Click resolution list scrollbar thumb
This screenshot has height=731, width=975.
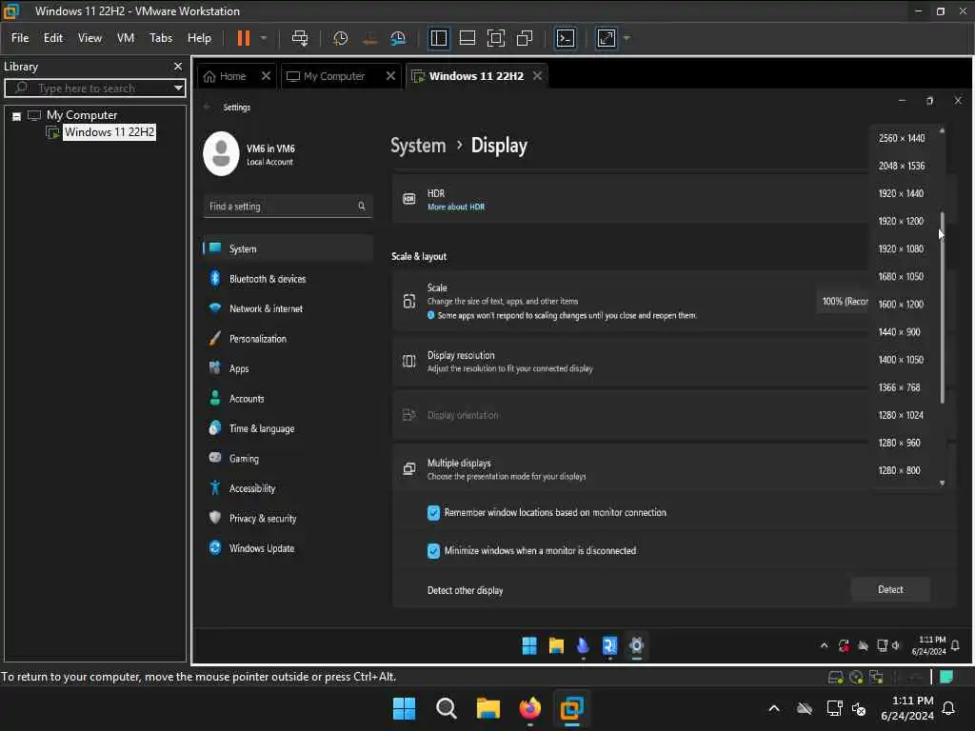point(943,307)
